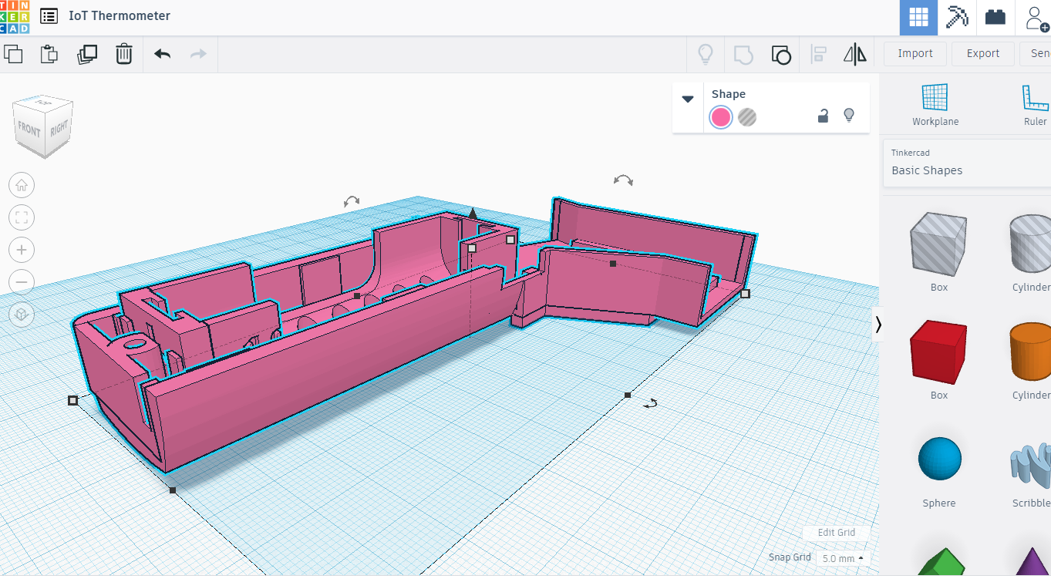Screen dimensions: 1051x579
Task: Switch to 3D design grid view
Action: (918, 18)
